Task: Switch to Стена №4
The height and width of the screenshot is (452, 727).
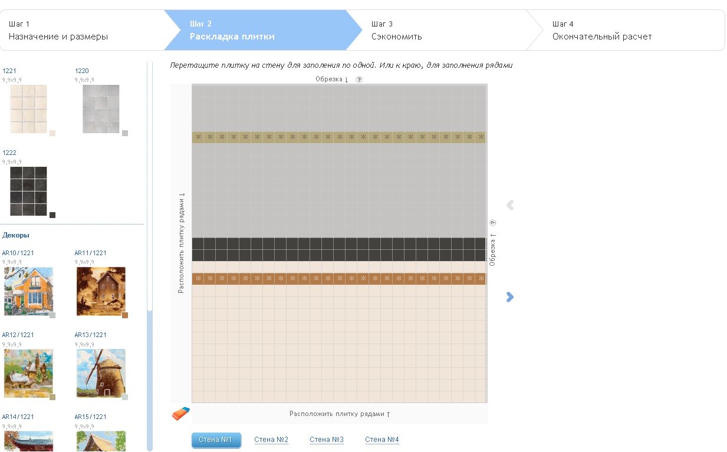Action: (x=381, y=440)
